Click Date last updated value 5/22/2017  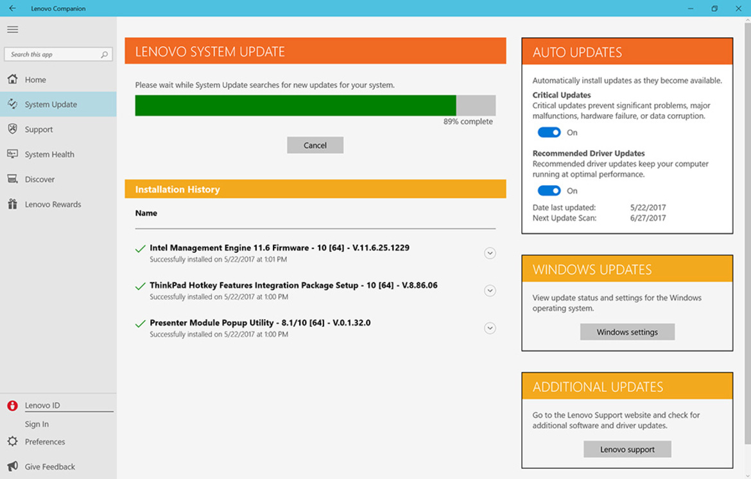point(648,208)
